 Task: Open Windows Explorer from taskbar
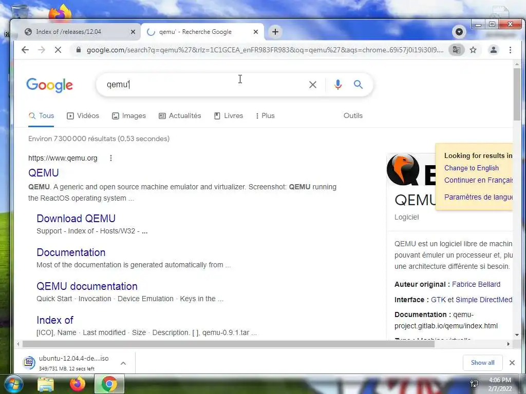tap(46, 384)
